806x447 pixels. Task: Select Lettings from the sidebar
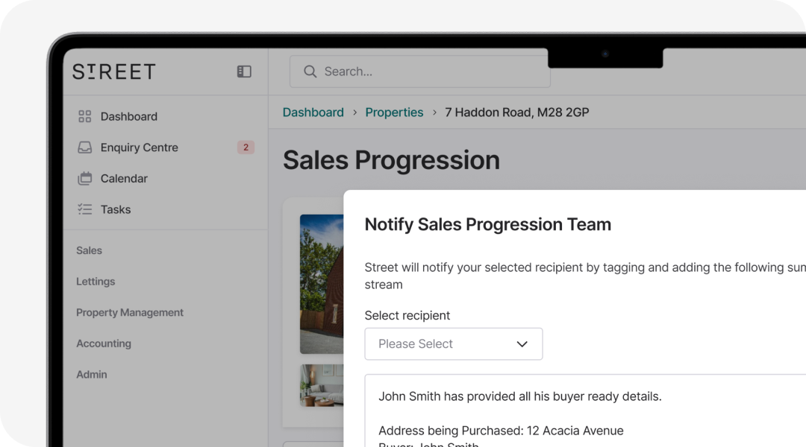point(96,282)
